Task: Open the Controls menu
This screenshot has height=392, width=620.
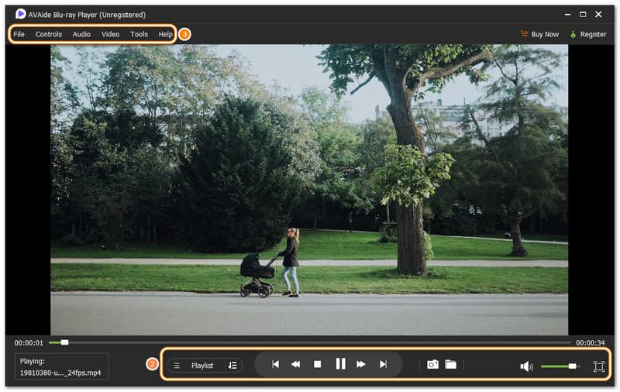Action: click(x=49, y=34)
